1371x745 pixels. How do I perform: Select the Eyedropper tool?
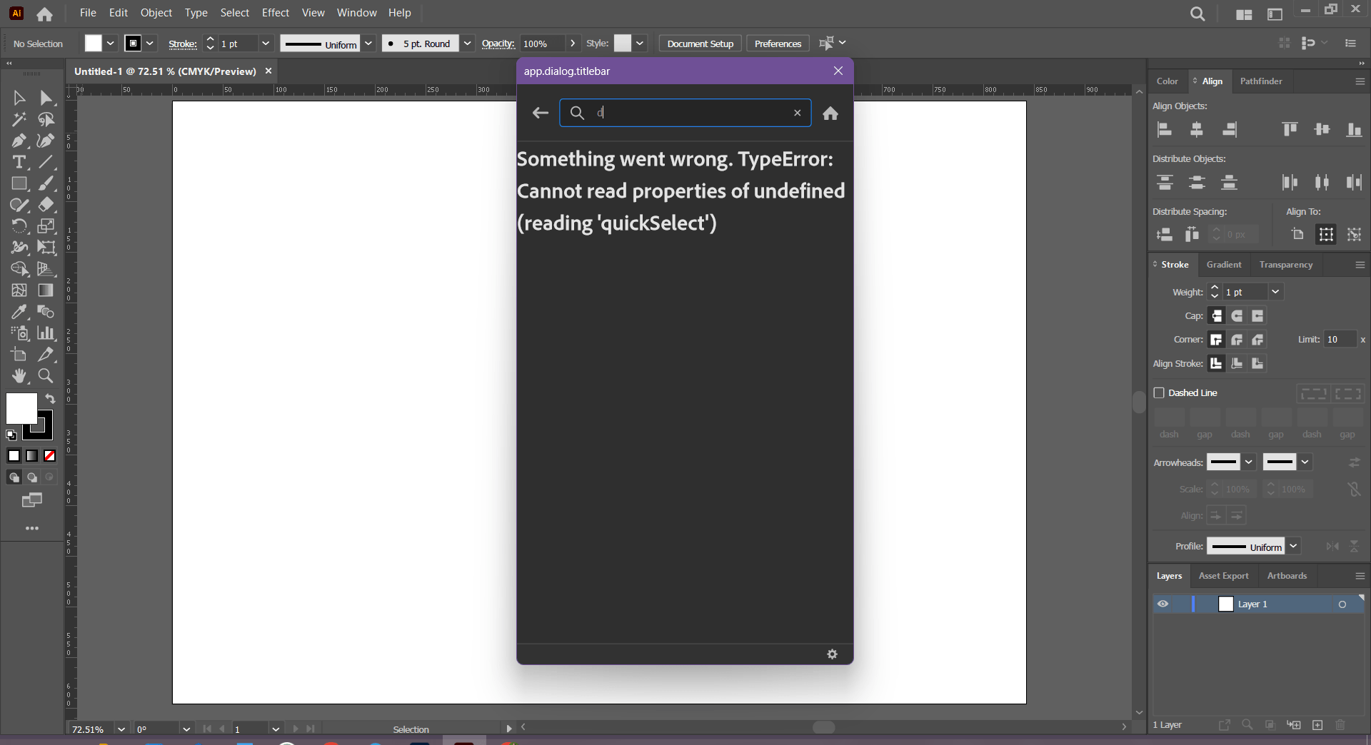tap(19, 312)
